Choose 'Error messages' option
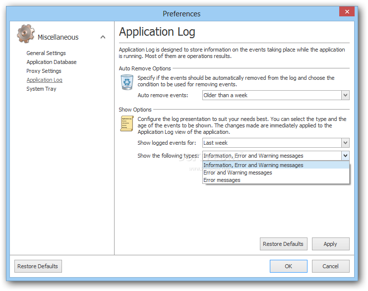This screenshot has height=291, width=368. pos(276,180)
